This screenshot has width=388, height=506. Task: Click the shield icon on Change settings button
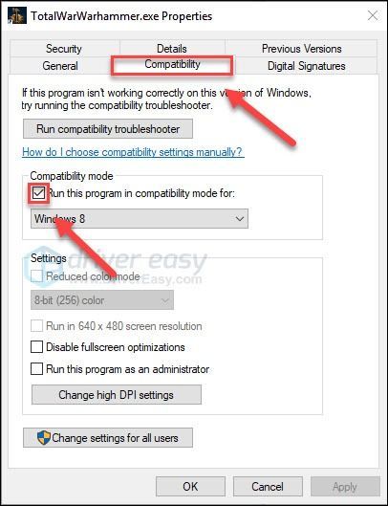point(44,437)
